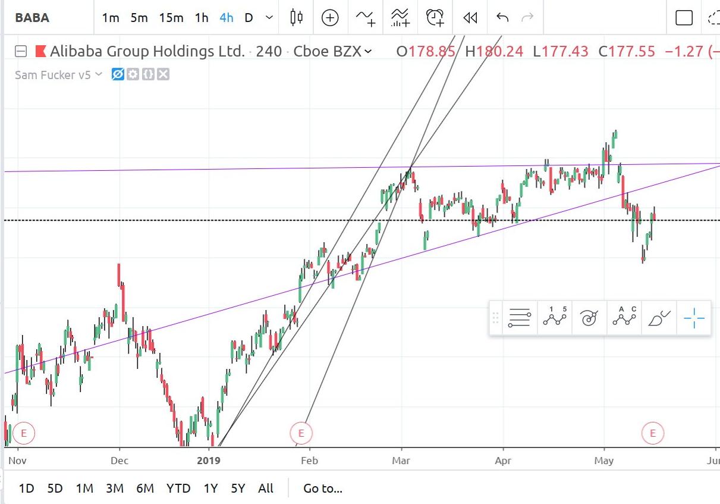
Task: Switch to the 5m timeframe
Action: 139,18
